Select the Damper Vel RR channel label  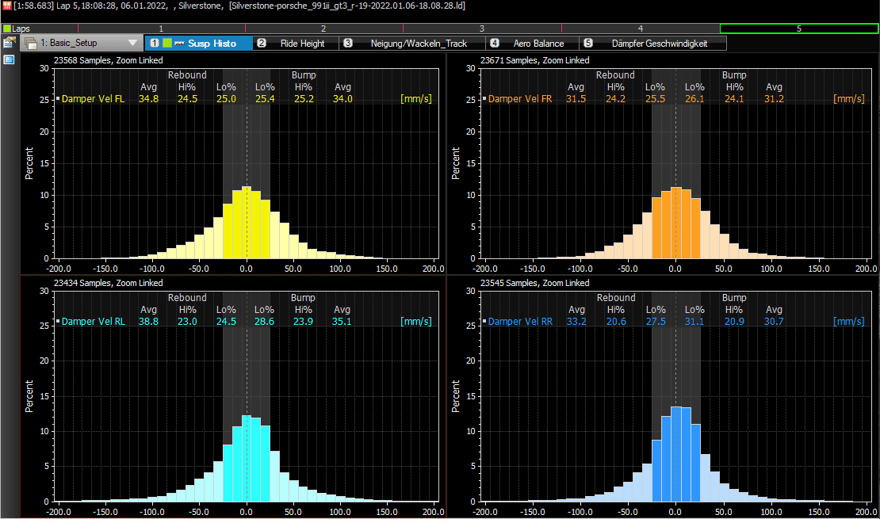(x=520, y=322)
